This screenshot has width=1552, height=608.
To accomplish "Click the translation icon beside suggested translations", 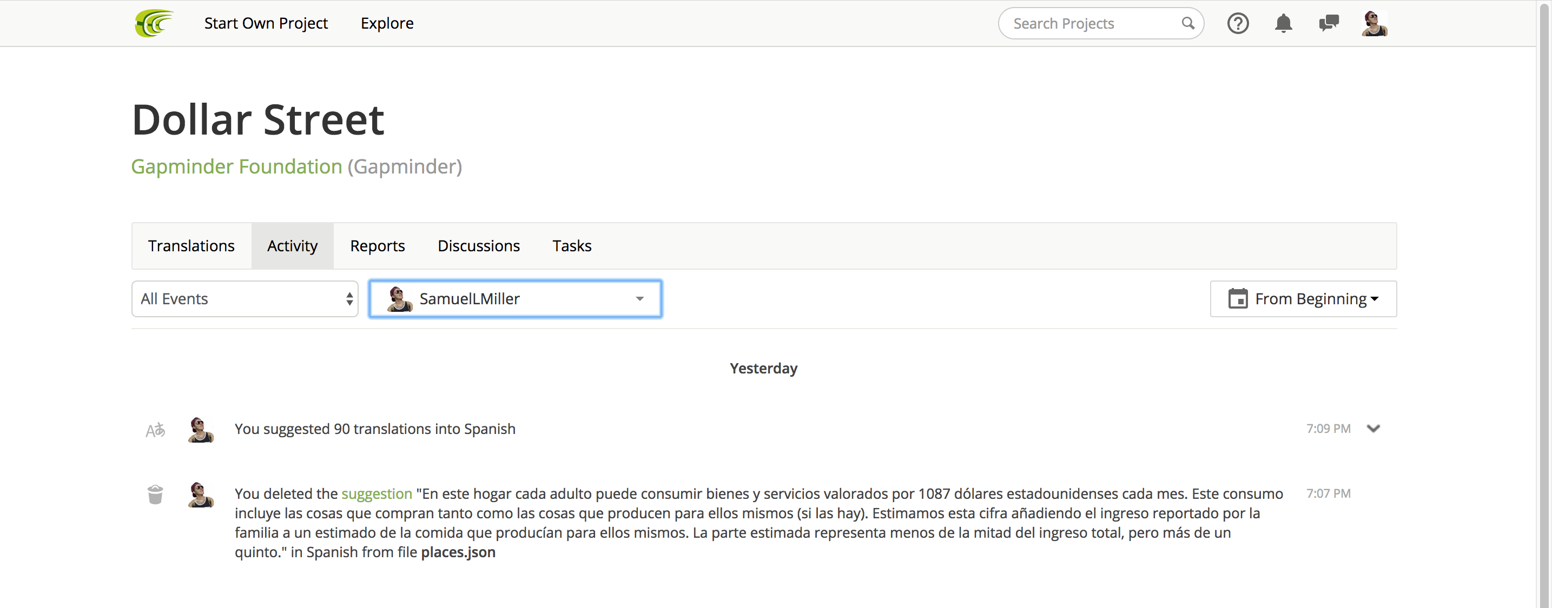I will 155,430.
